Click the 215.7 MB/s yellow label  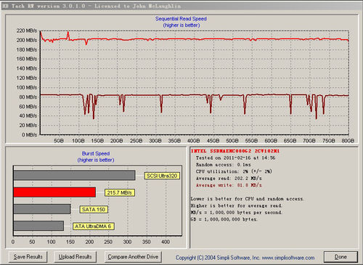coord(120,193)
